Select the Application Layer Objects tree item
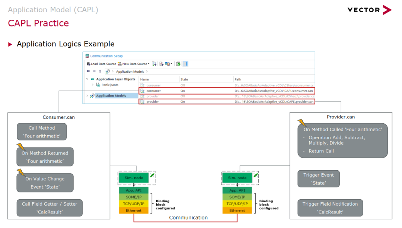The image size is (402, 228). pos(116,79)
